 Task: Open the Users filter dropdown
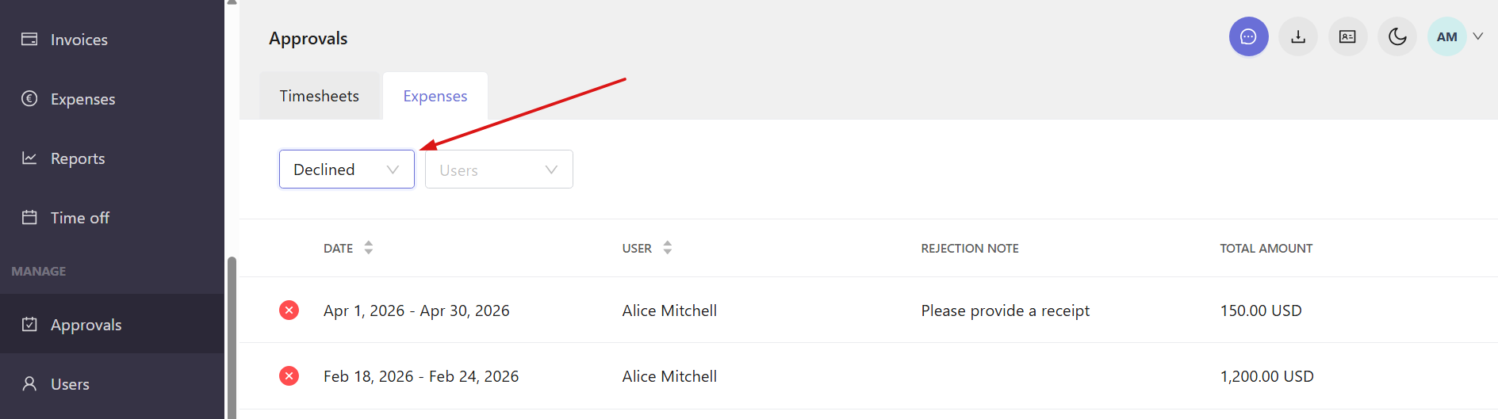(x=499, y=170)
